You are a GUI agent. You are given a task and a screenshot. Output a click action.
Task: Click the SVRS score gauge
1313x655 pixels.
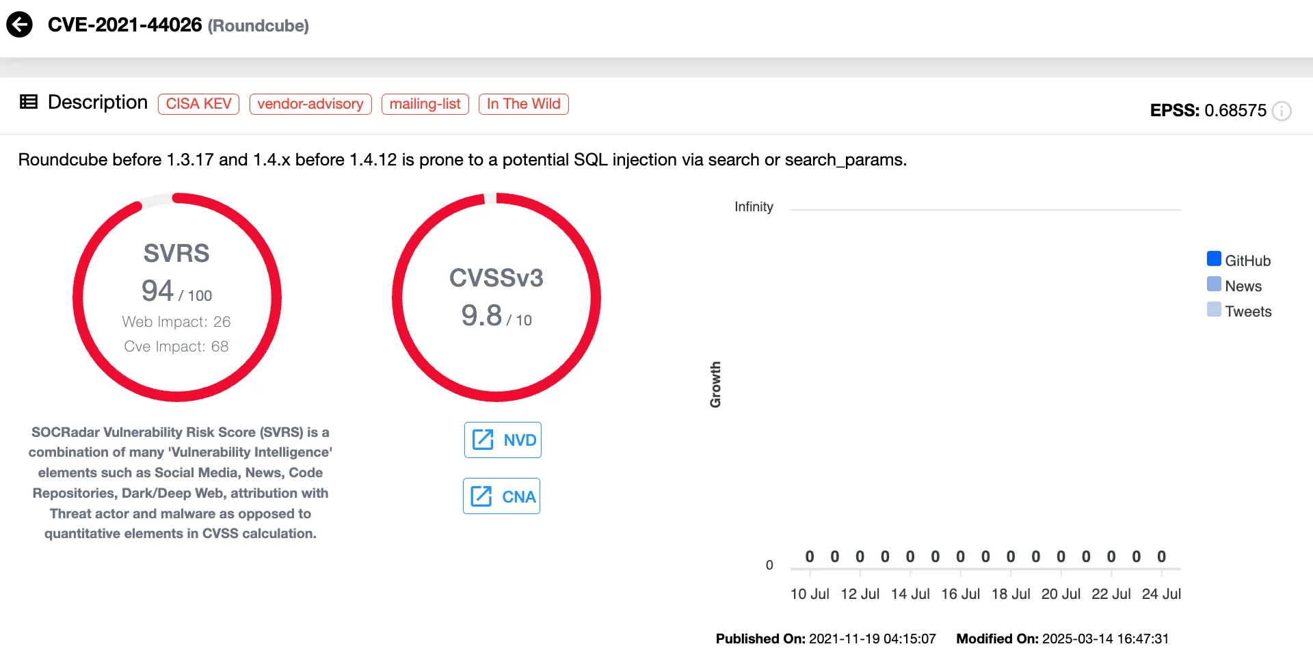177,297
